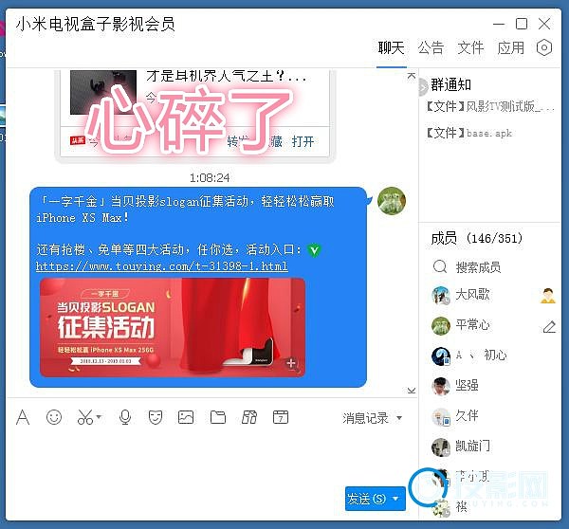Viewport: 569px width, 529px height.
Task: Open group settings hexagon icon
Action: pyautogui.click(x=544, y=47)
